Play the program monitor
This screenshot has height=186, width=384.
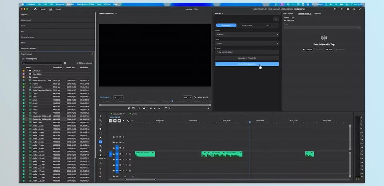click(x=155, y=108)
